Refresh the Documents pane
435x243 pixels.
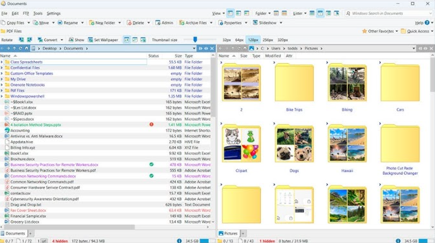tap(21, 48)
